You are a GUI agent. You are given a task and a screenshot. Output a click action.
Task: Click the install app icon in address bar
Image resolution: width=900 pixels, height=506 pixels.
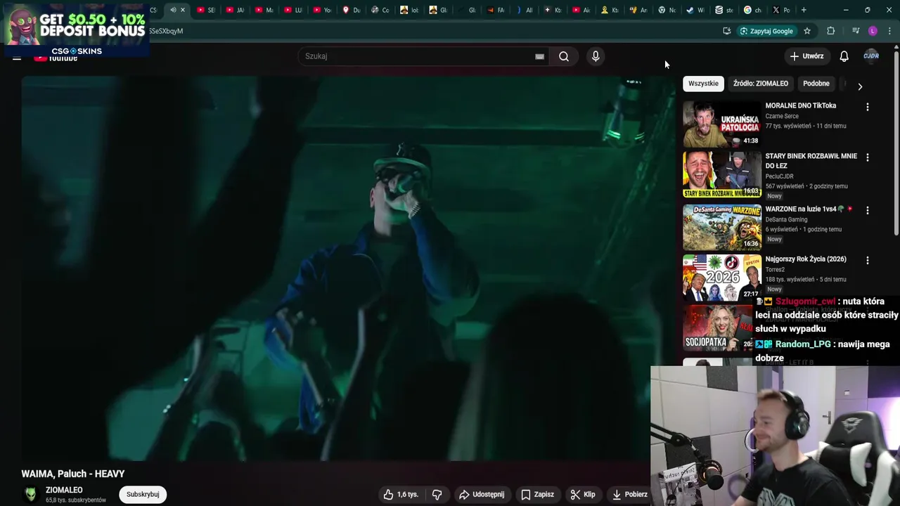[726, 31]
